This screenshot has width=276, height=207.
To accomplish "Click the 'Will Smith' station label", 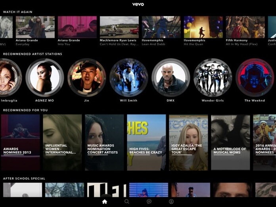I will 128,100.
